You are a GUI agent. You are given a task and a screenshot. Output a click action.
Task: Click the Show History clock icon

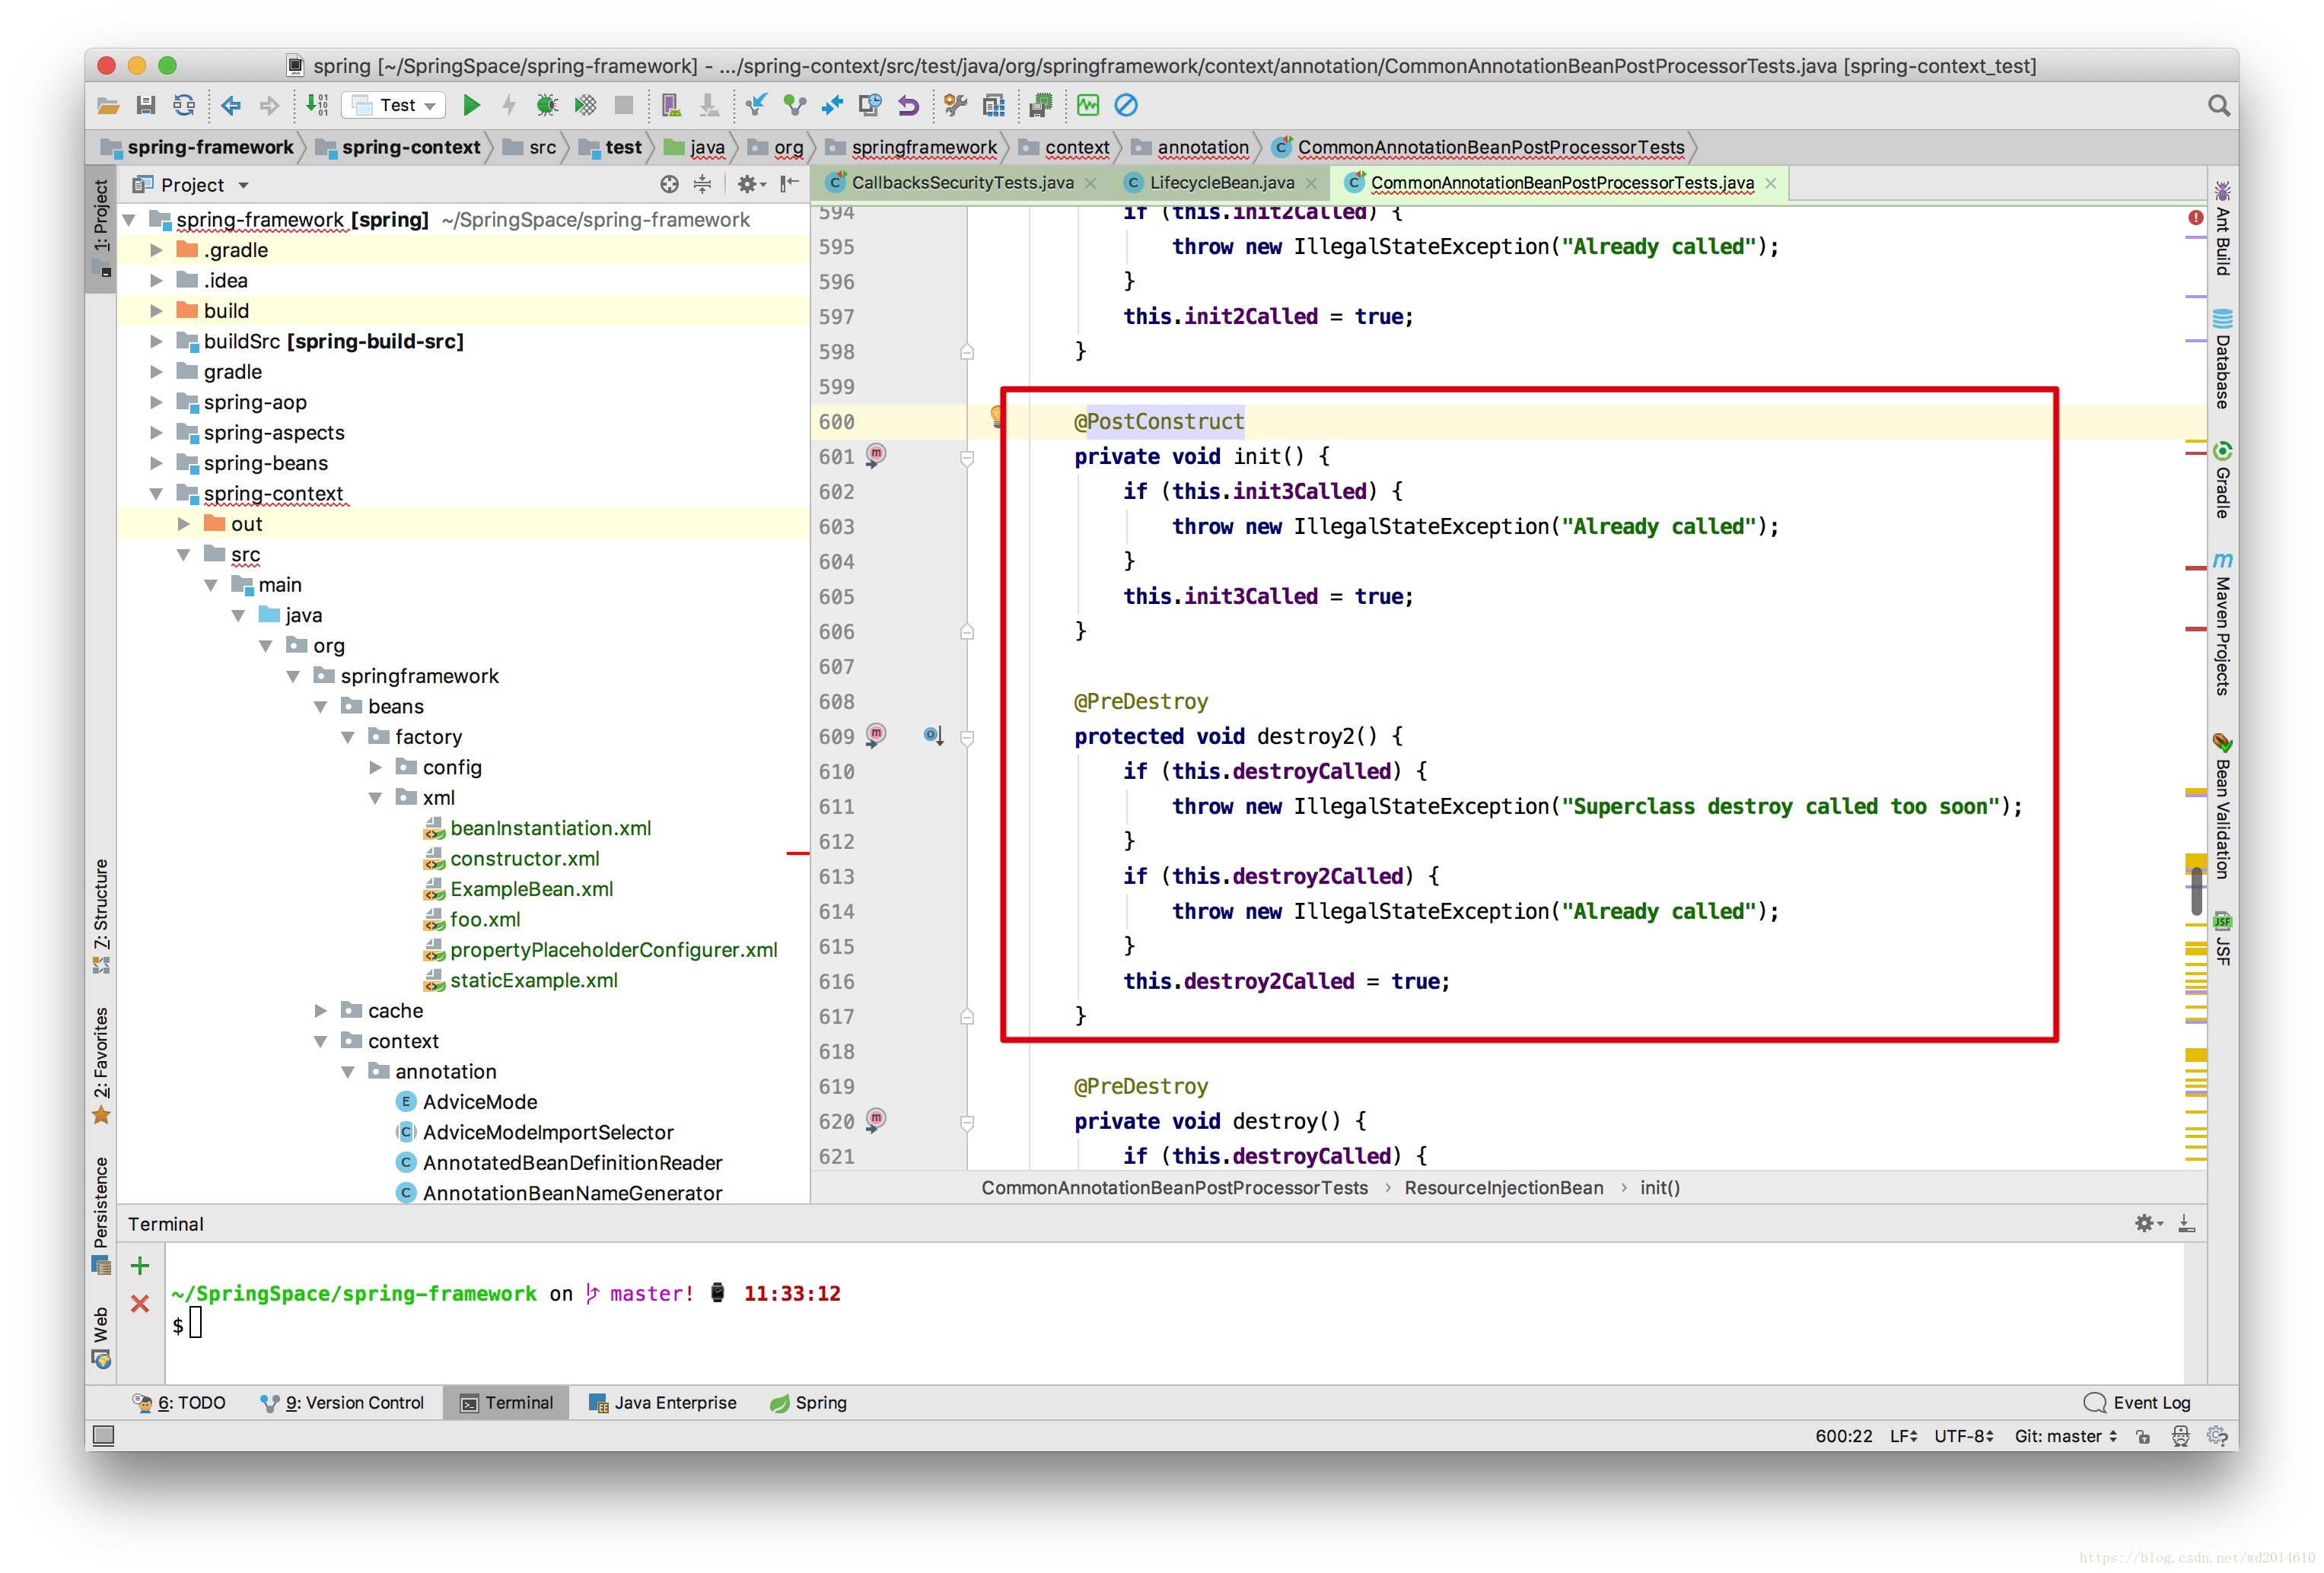point(870,105)
